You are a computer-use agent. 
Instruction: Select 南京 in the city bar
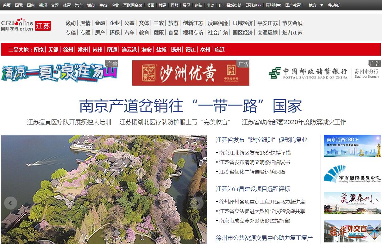(x=39, y=50)
